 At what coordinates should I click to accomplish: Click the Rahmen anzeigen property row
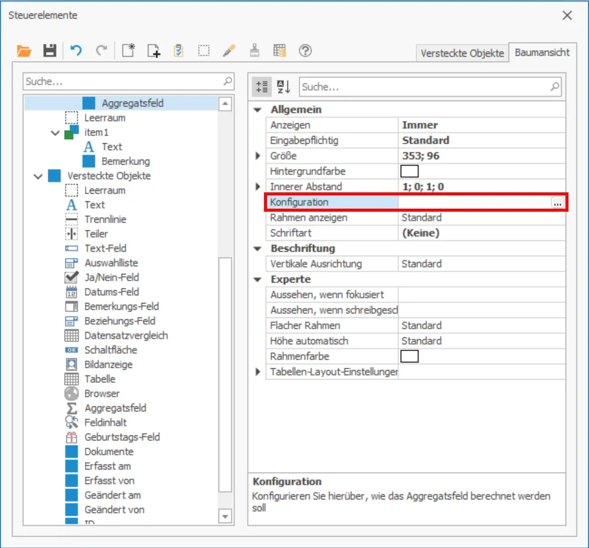(416, 218)
